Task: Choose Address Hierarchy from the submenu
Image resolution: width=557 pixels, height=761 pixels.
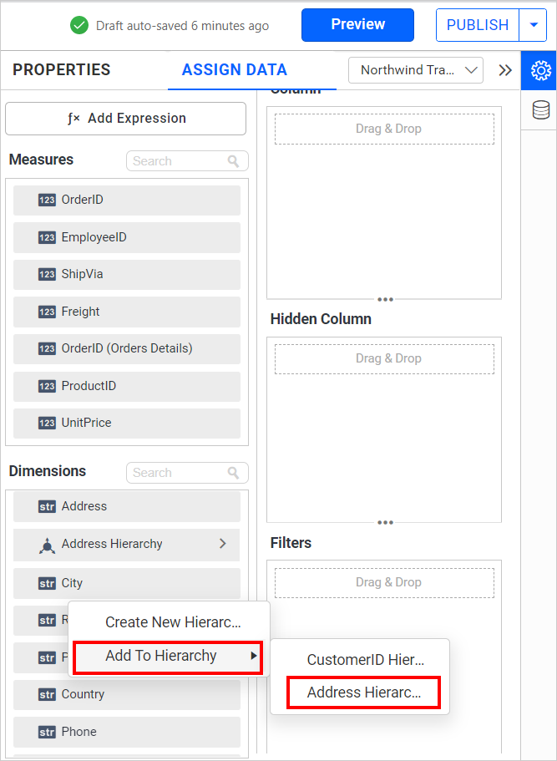Action: (363, 693)
